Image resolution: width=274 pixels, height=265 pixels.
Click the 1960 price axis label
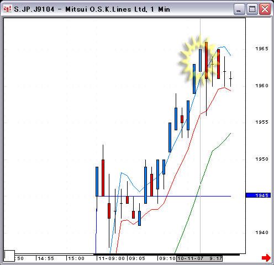pos(262,86)
